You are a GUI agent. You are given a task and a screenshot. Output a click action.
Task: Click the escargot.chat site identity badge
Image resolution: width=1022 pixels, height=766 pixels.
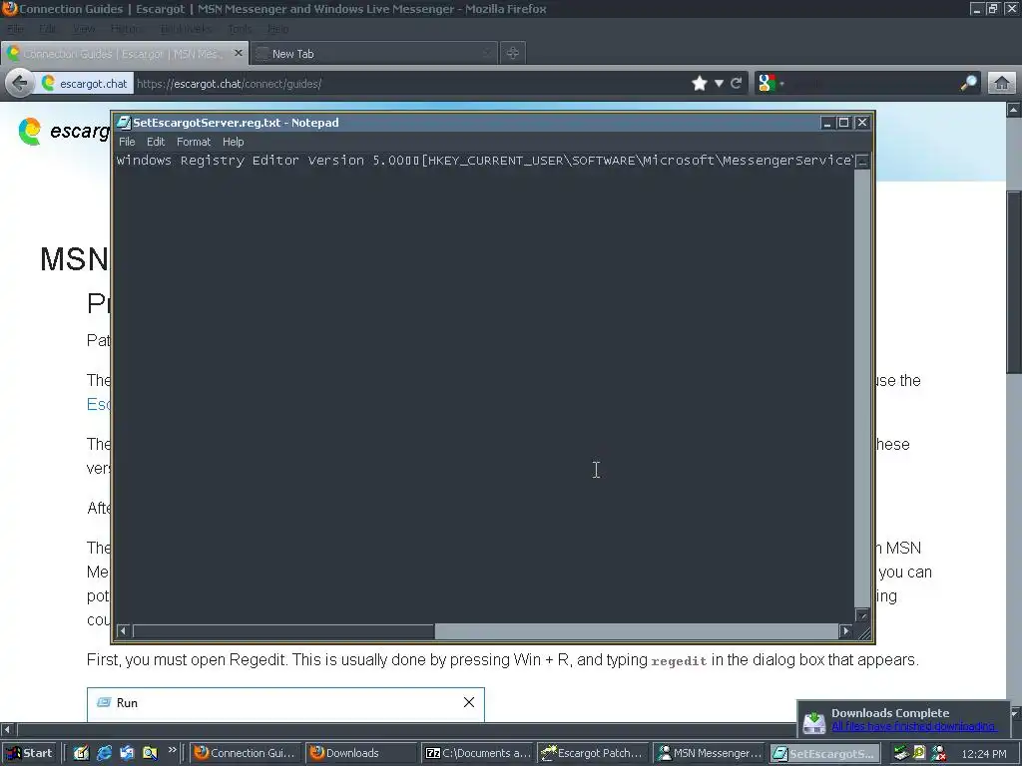85,84
